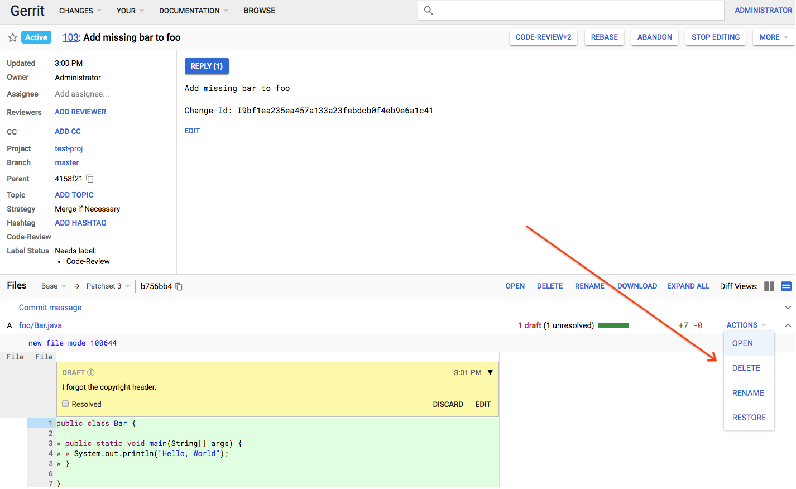Open the Base patchset dropdown

(x=54, y=286)
